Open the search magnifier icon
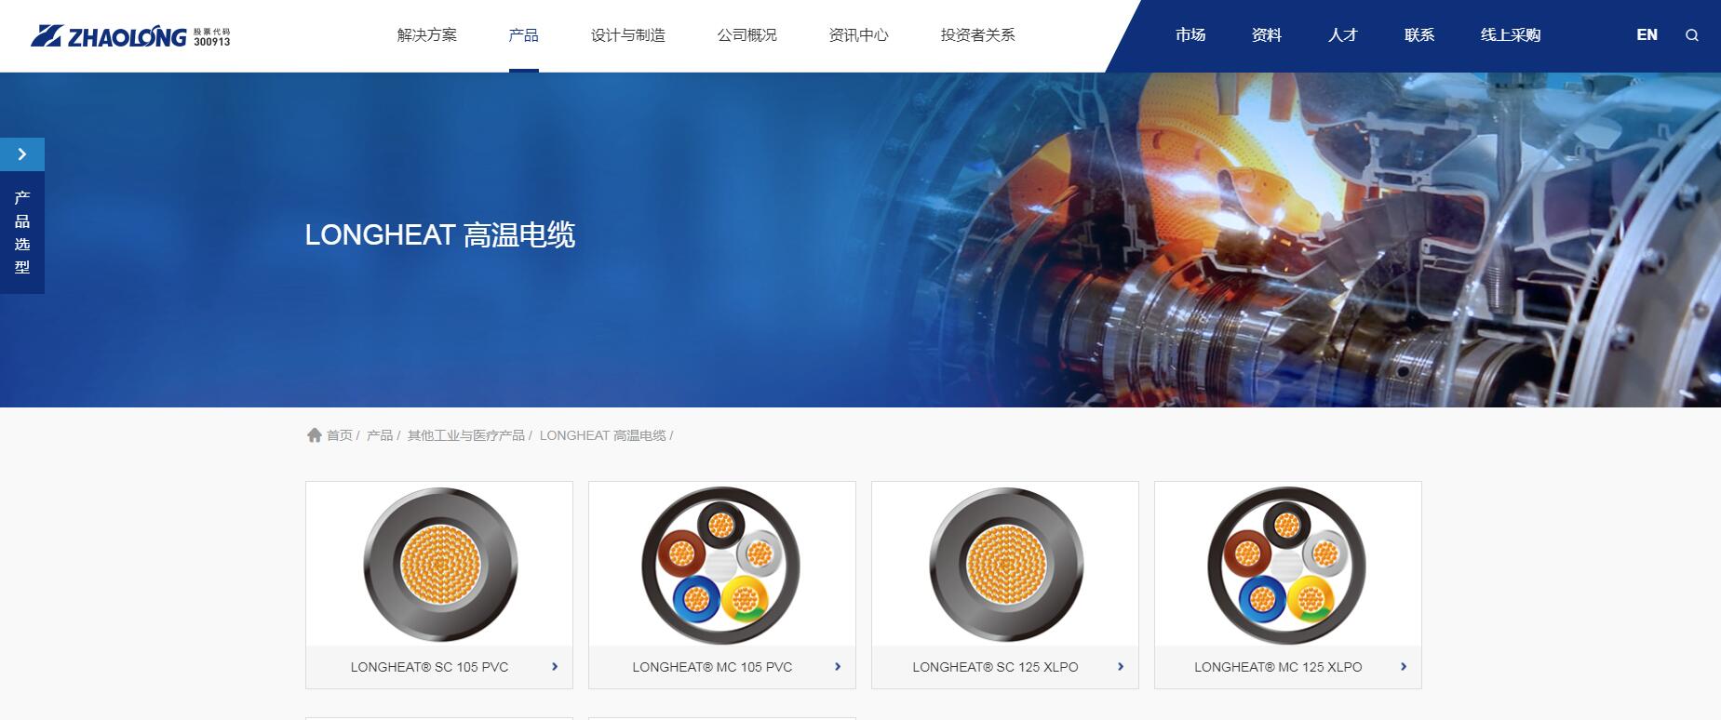Image resolution: width=1721 pixels, height=720 pixels. tap(1692, 35)
